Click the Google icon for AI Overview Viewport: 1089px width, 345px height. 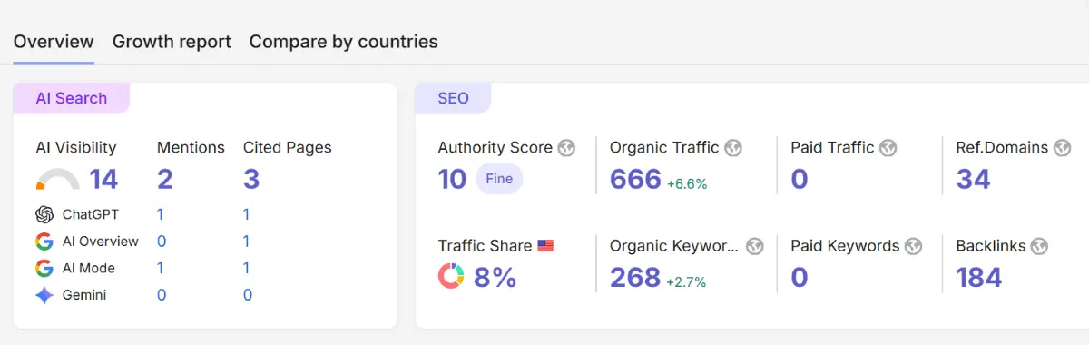coord(44,241)
